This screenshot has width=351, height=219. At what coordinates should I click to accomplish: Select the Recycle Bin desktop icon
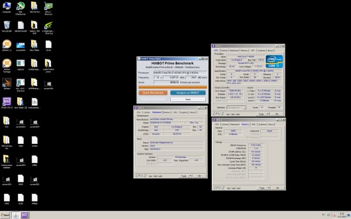6,27
